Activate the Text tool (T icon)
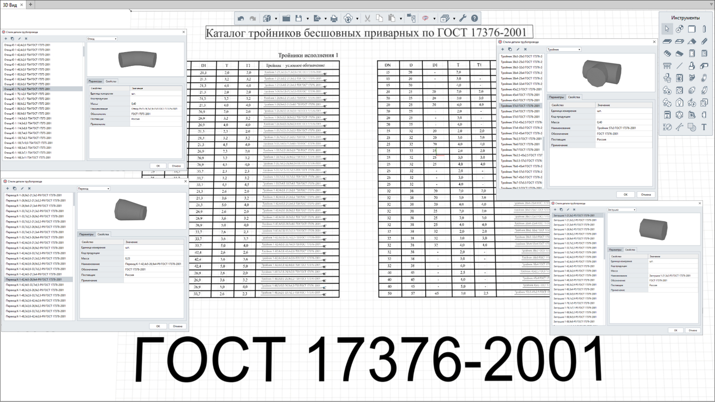 pyautogui.click(x=704, y=127)
